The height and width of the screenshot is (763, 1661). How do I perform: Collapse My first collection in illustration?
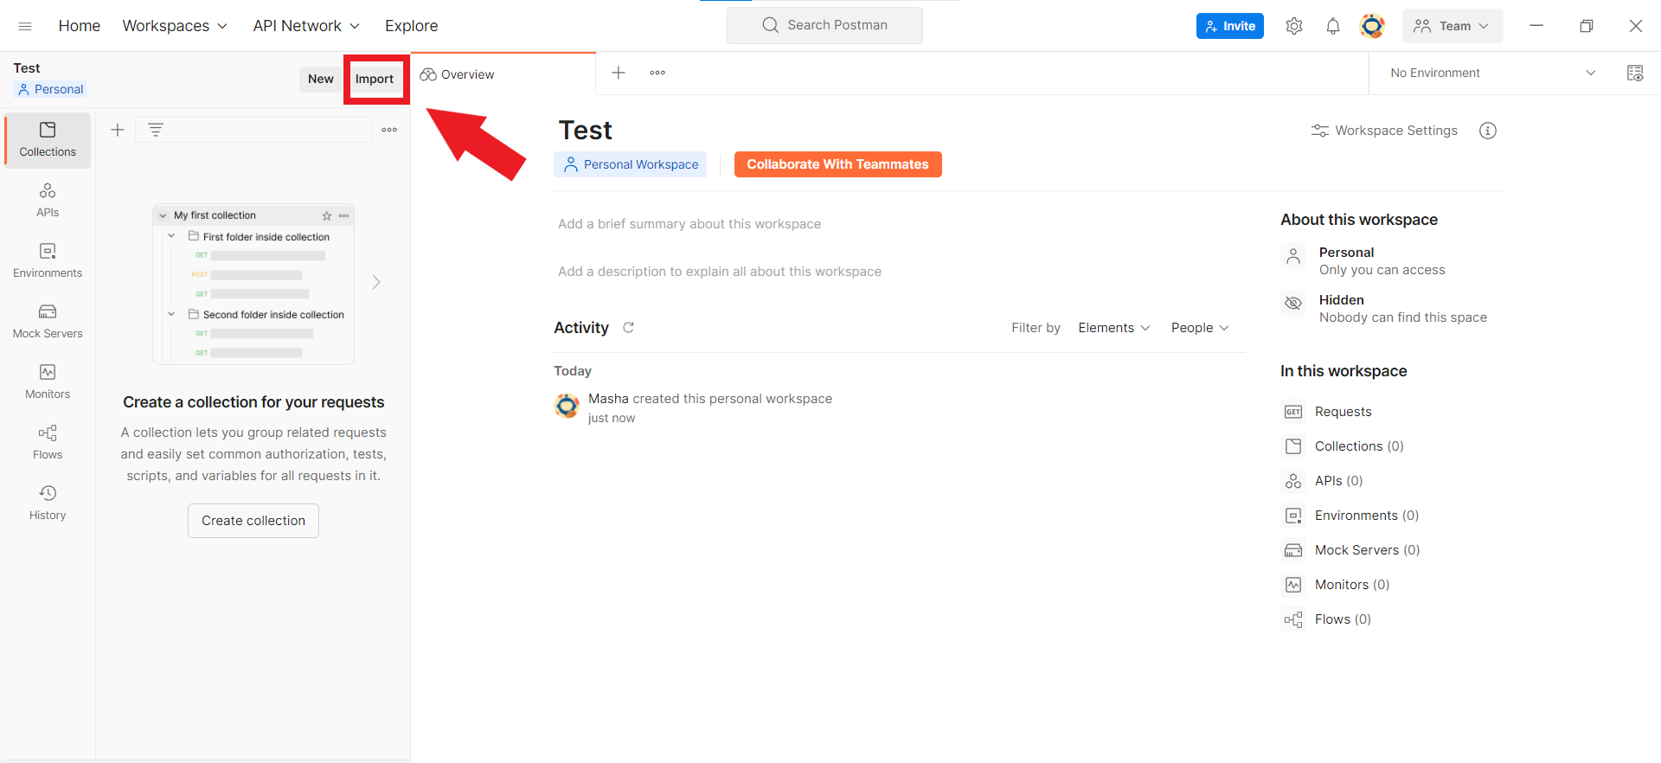pos(163,215)
